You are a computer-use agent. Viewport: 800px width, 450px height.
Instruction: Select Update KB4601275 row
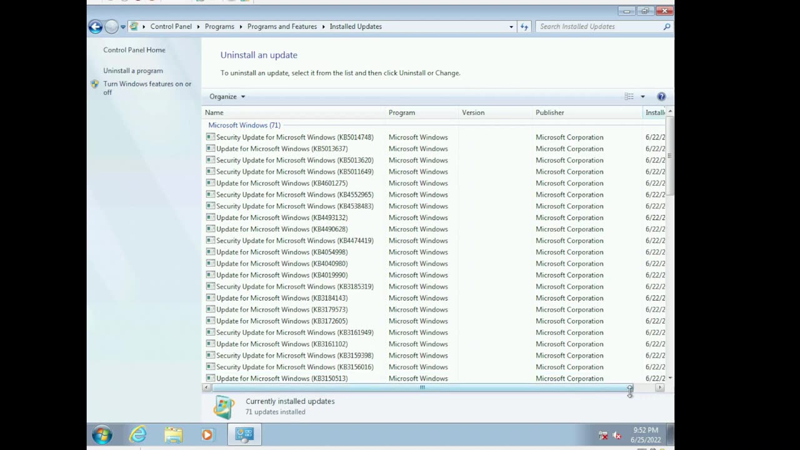tap(434, 183)
